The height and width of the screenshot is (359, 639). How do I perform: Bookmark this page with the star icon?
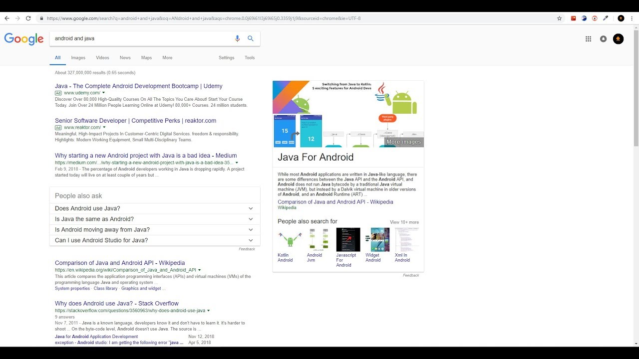(x=560, y=18)
